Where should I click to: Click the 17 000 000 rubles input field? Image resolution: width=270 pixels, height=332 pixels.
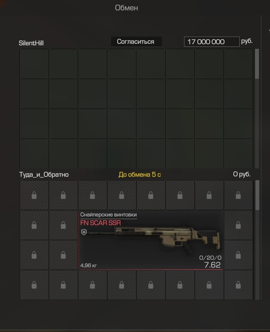[212, 42]
